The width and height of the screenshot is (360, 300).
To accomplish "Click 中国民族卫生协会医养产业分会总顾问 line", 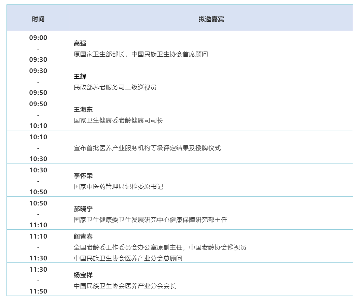I will 128,258.
